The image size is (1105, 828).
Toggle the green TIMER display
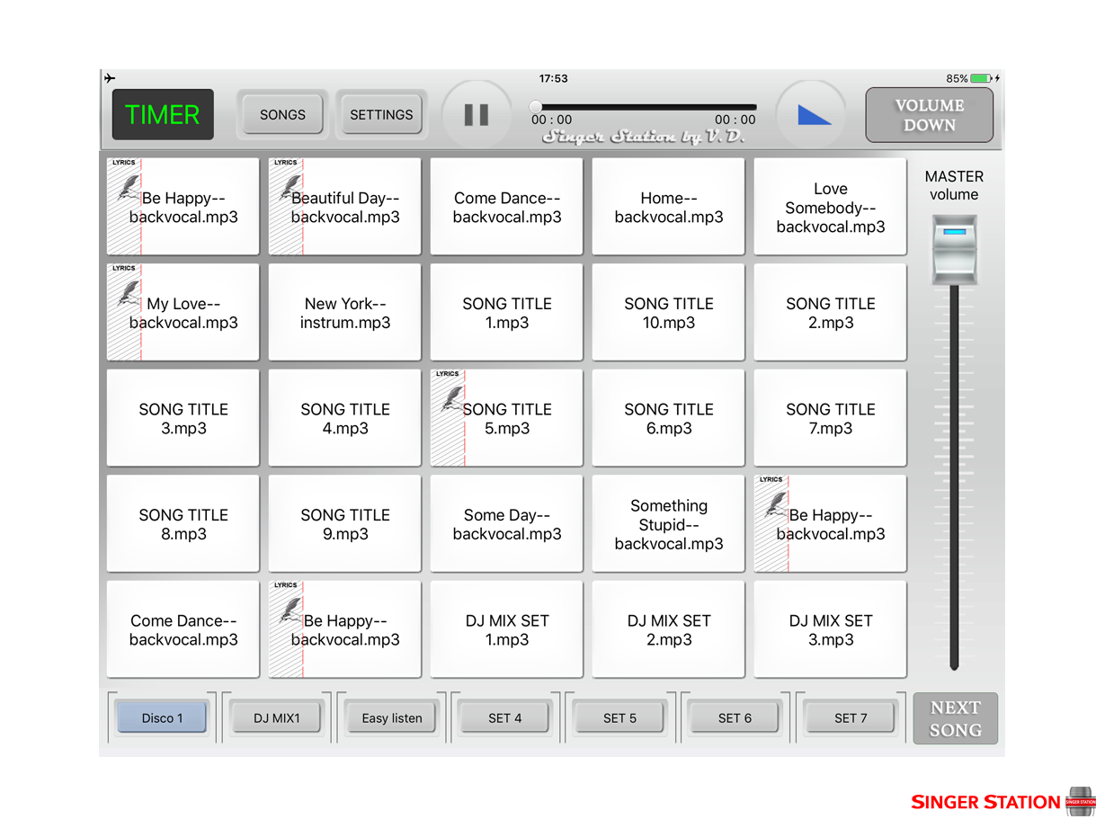163,115
